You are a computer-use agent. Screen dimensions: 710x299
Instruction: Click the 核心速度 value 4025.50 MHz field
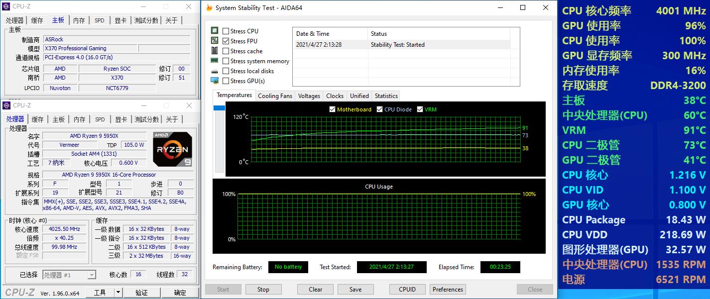(64, 229)
